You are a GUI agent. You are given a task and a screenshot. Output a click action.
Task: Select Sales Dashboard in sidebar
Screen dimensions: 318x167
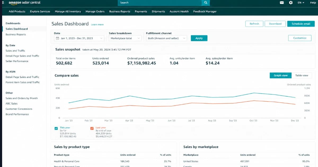17,29
